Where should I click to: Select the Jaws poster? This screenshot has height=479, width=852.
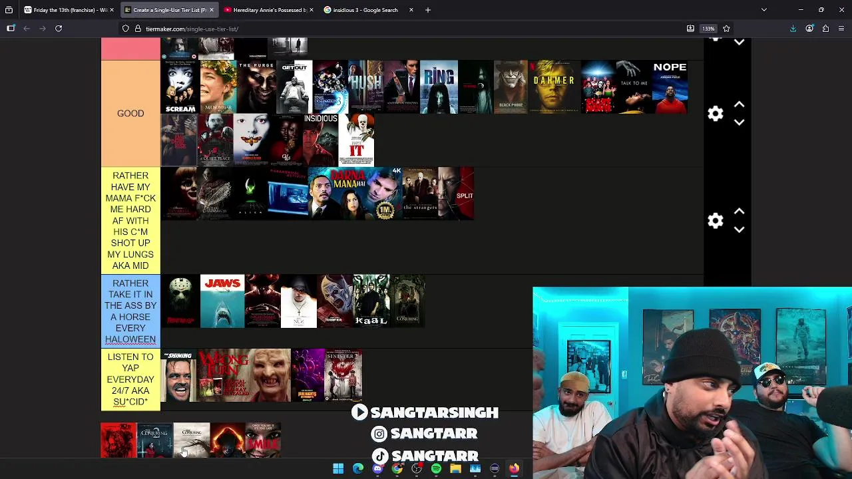(x=222, y=301)
